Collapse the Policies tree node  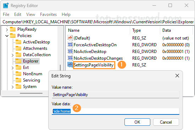click(x=7, y=36)
